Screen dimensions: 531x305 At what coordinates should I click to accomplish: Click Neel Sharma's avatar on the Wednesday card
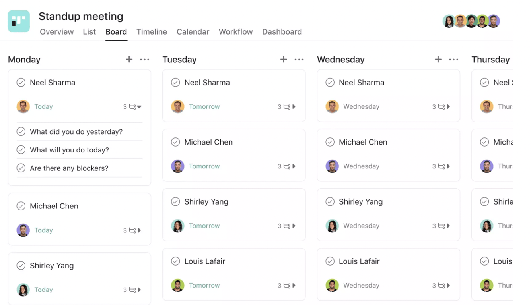coord(332,106)
